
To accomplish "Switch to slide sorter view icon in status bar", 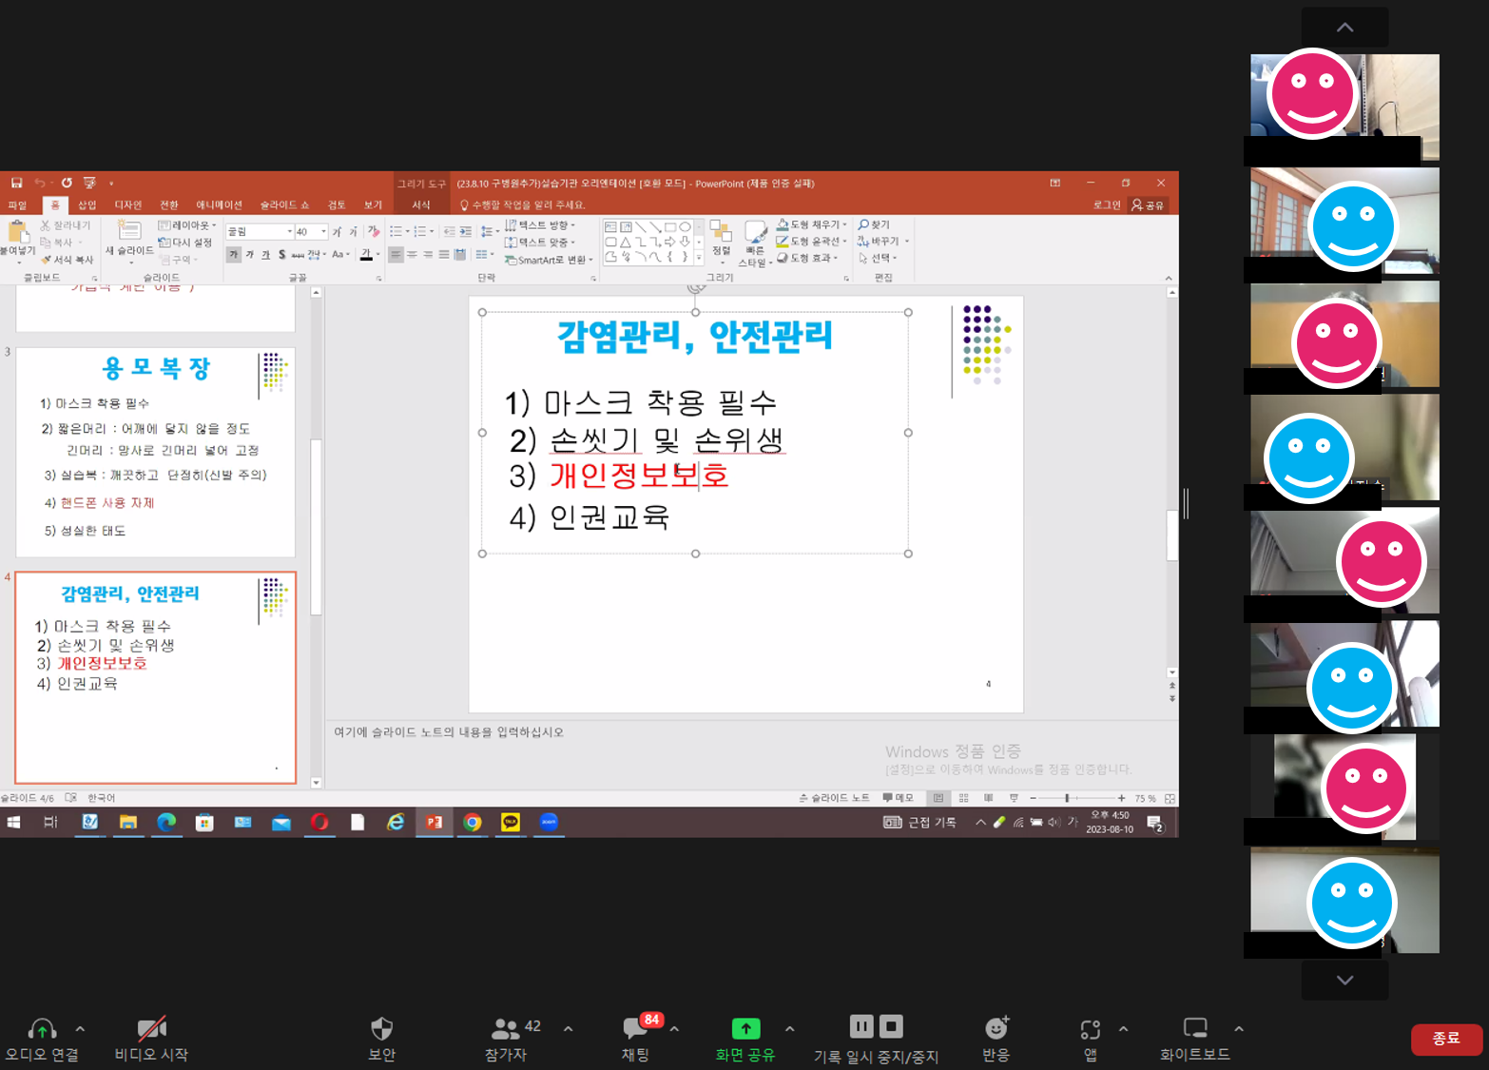I will coord(963,798).
